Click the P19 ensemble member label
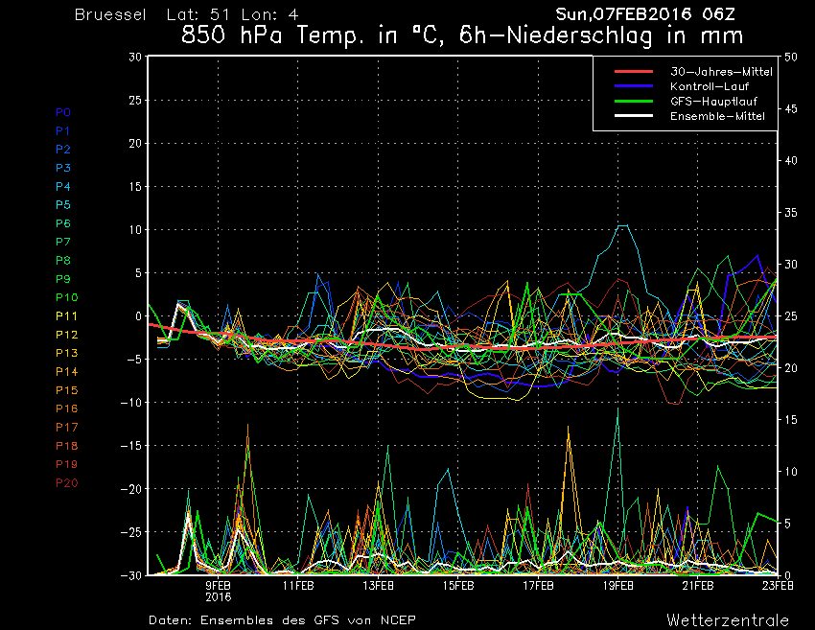This screenshot has width=815, height=630. 67,464
